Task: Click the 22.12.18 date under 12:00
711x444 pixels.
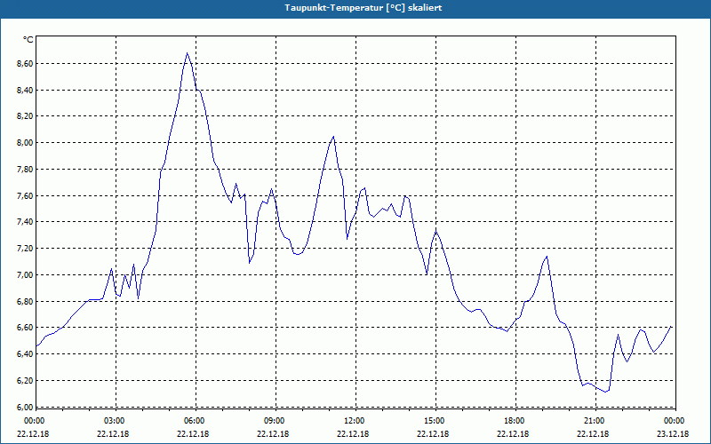Action: point(353,433)
